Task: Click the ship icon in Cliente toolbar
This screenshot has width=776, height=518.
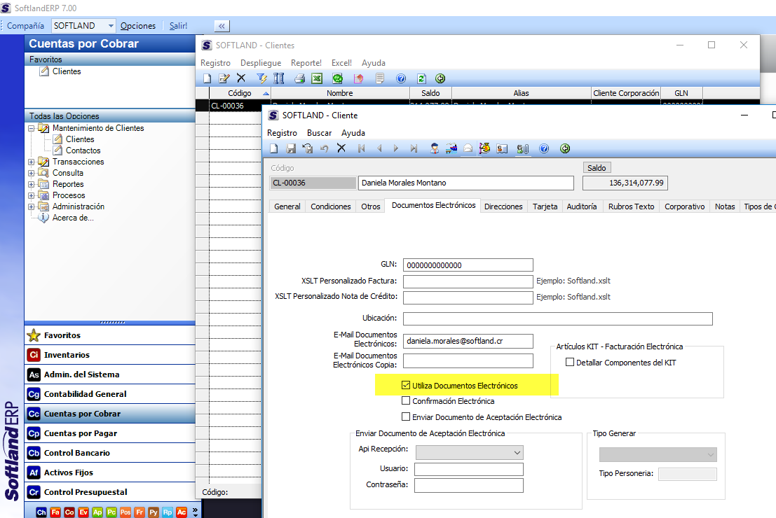Action: [451, 148]
